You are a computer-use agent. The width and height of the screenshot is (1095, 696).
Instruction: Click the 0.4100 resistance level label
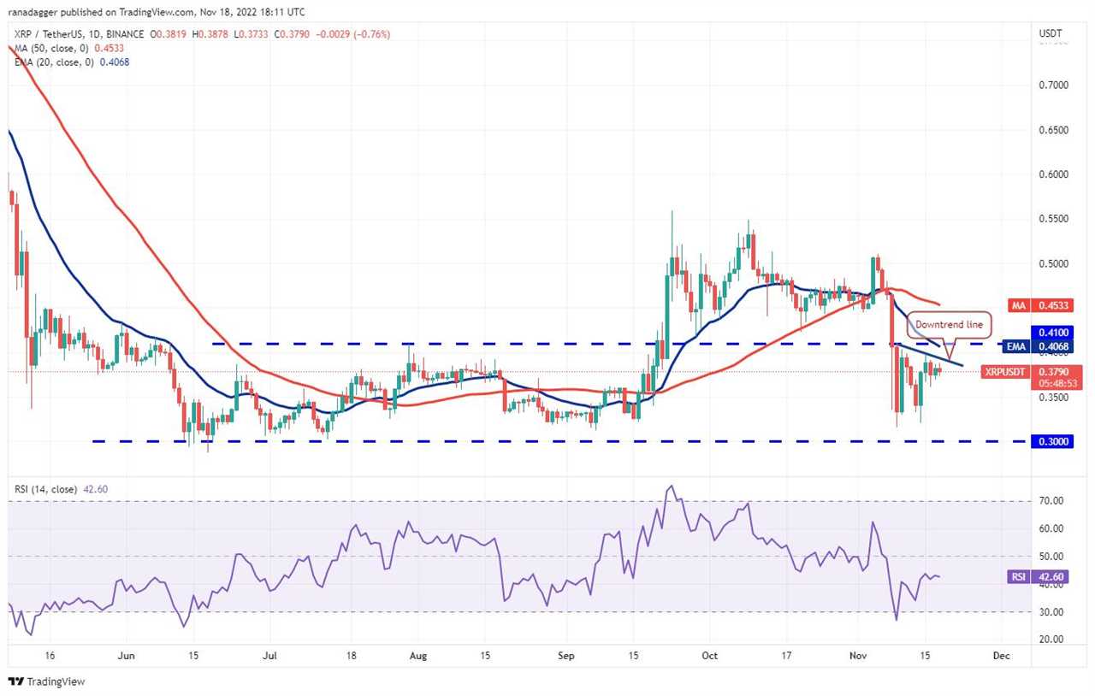pyautogui.click(x=1054, y=332)
